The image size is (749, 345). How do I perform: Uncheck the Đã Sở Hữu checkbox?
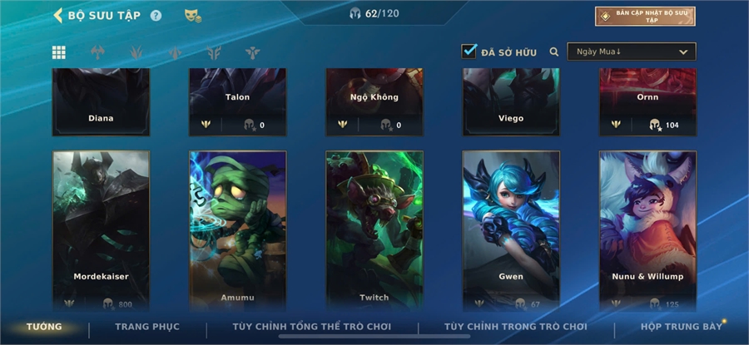tap(469, 51)
